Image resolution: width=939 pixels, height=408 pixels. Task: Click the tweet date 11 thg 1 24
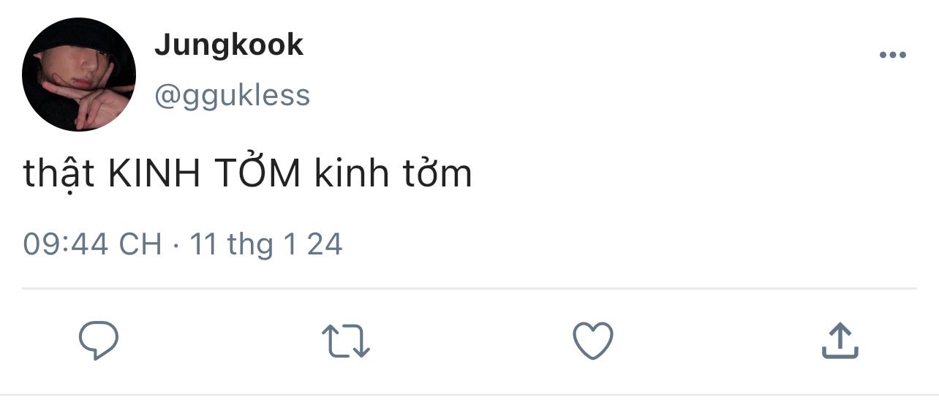266,244
